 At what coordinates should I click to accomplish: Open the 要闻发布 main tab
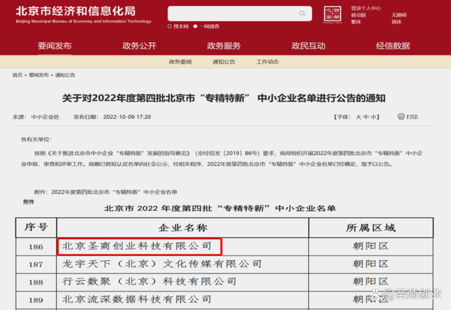(x=55, y=46)
